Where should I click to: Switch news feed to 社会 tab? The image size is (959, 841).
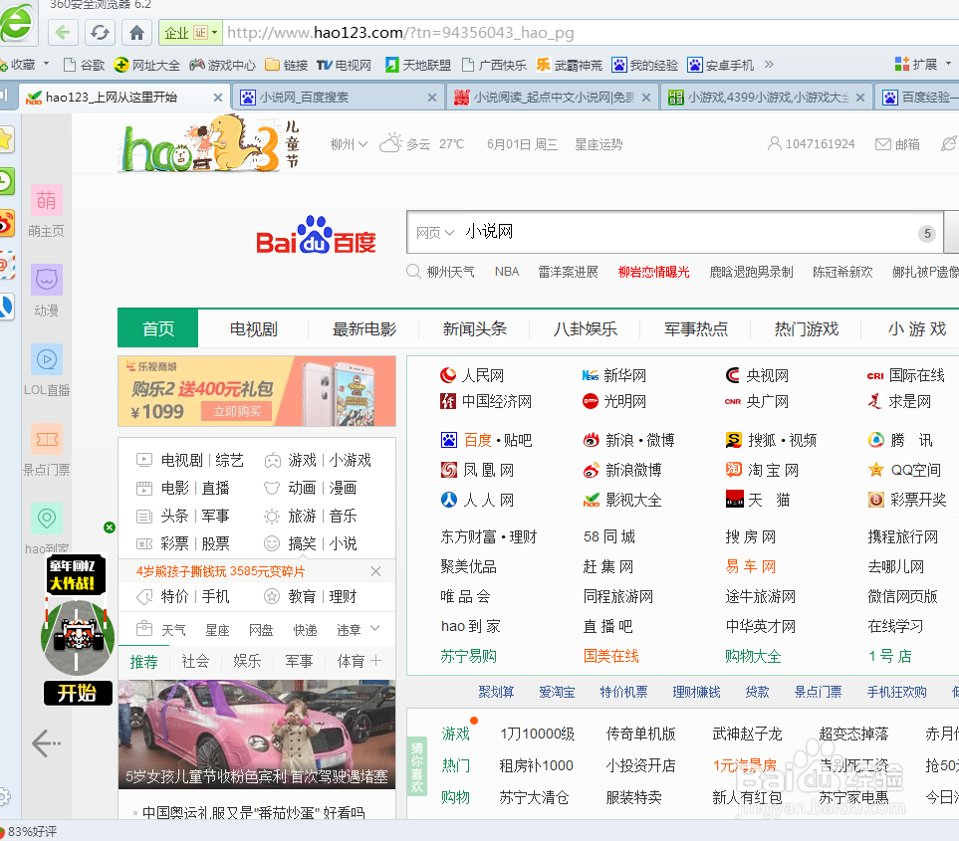[x=196, y=661]
